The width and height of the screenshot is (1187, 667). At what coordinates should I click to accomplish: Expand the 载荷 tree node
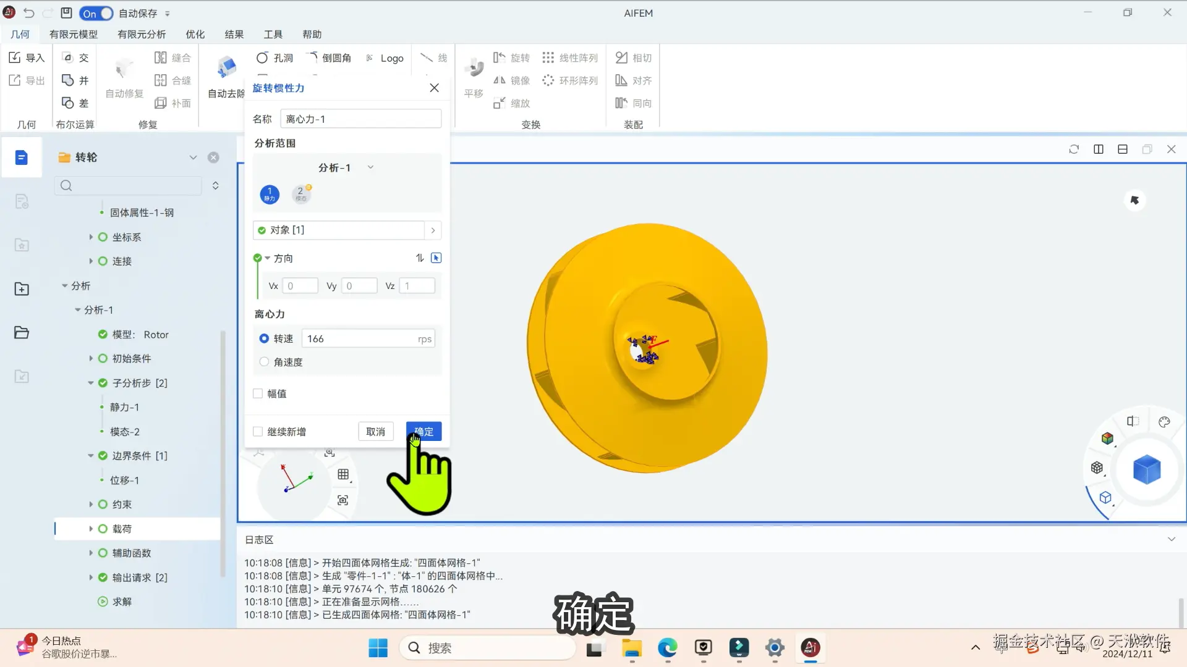click(91, 529)
